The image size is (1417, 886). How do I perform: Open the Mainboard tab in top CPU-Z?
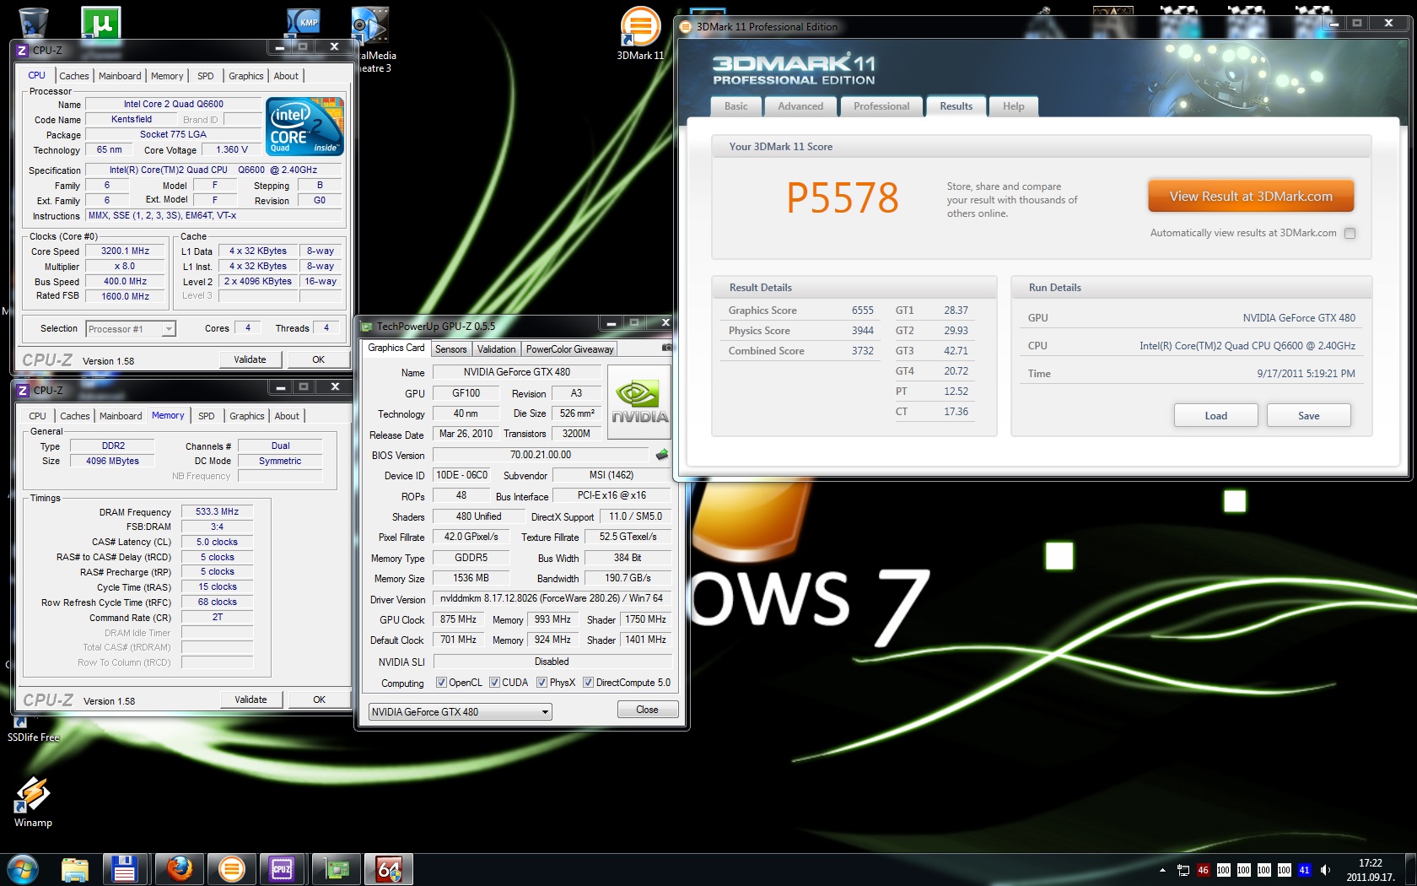pyautogui.click(x=120, y=76)
